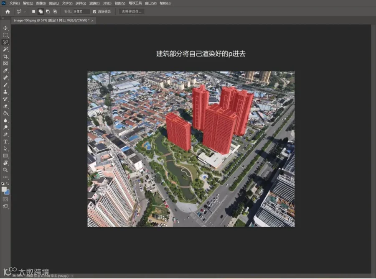Open the 文字(Y) menu

(x=67, y=3)
